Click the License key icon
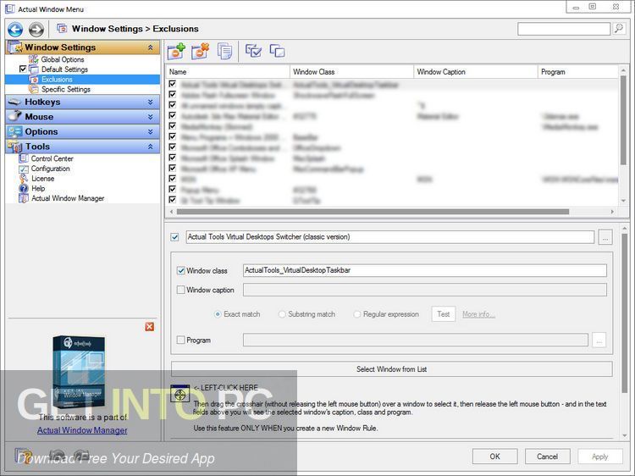 tap(24, 178)
